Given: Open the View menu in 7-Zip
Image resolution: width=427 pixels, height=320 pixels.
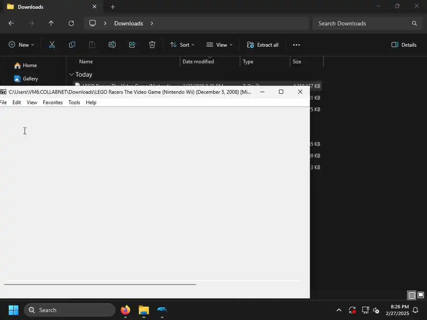Looking at the screenshot, I should (32, 102).
